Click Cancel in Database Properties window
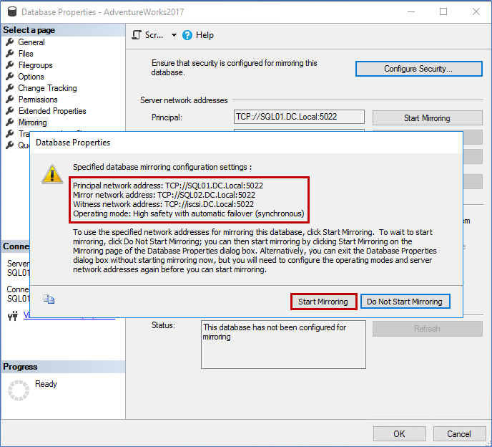The height and width of the screenshot is (447, 492). [459, 434]
